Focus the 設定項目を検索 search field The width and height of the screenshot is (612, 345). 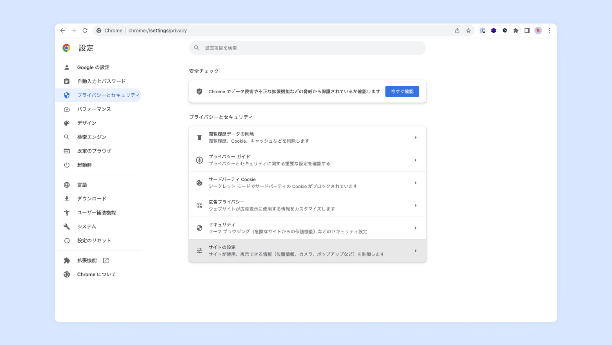tap(308, 48)
